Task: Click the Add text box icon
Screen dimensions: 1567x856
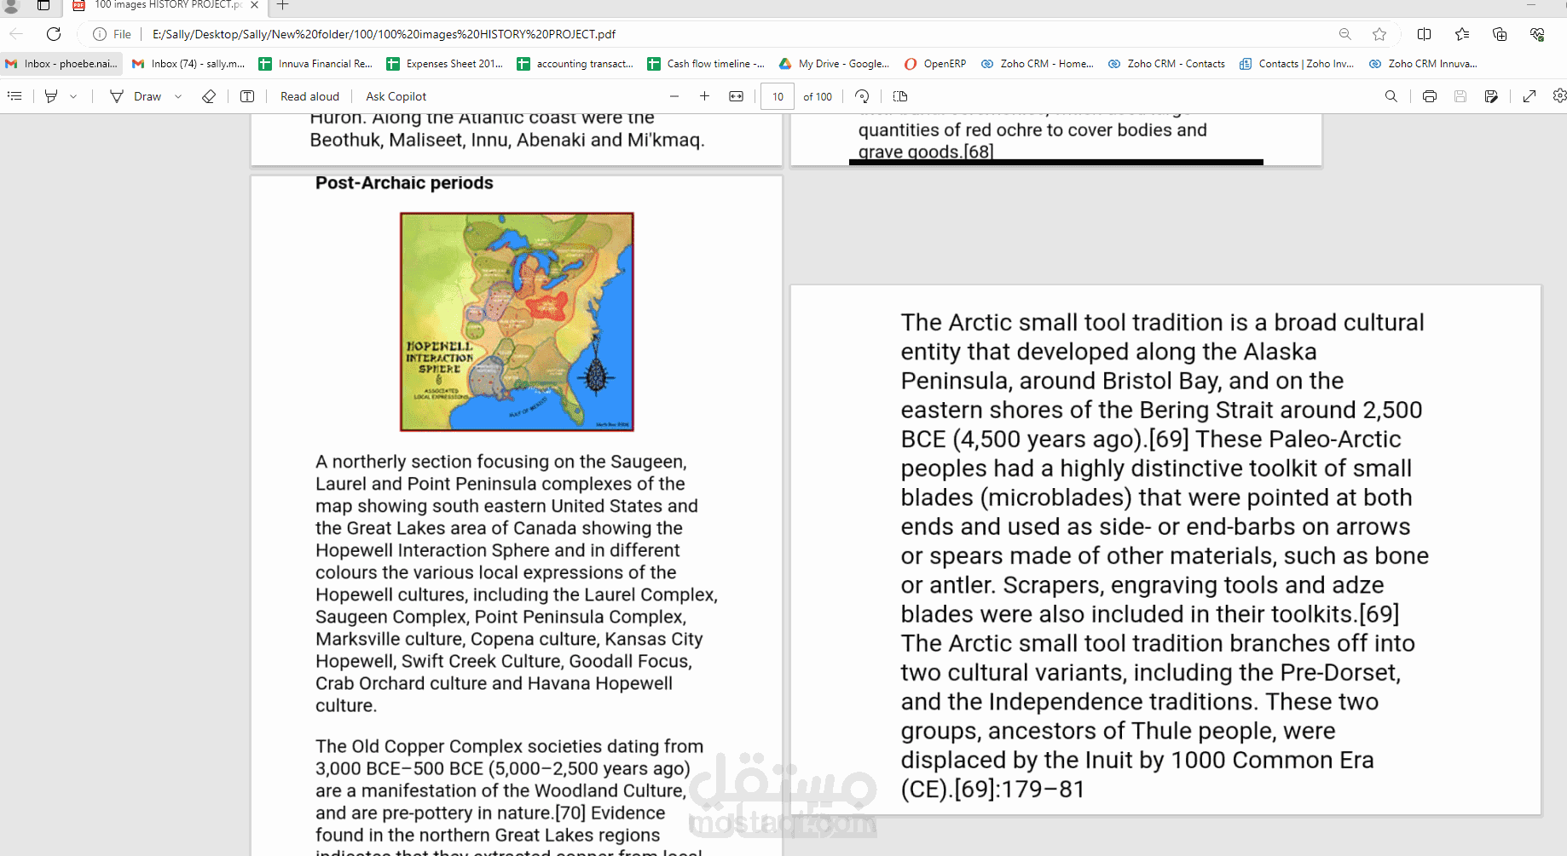Action: point(247,96)
